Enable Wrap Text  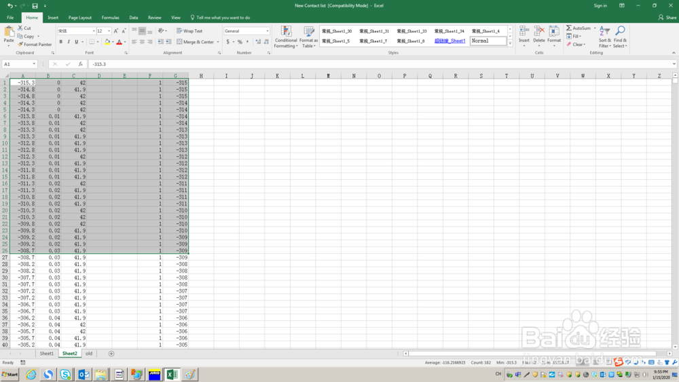pyautogui.click(x=189, y=31)
